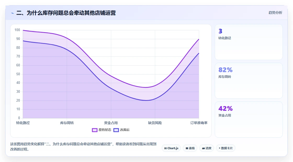Select the 数据卡片 tag chip

click(226, 148)
